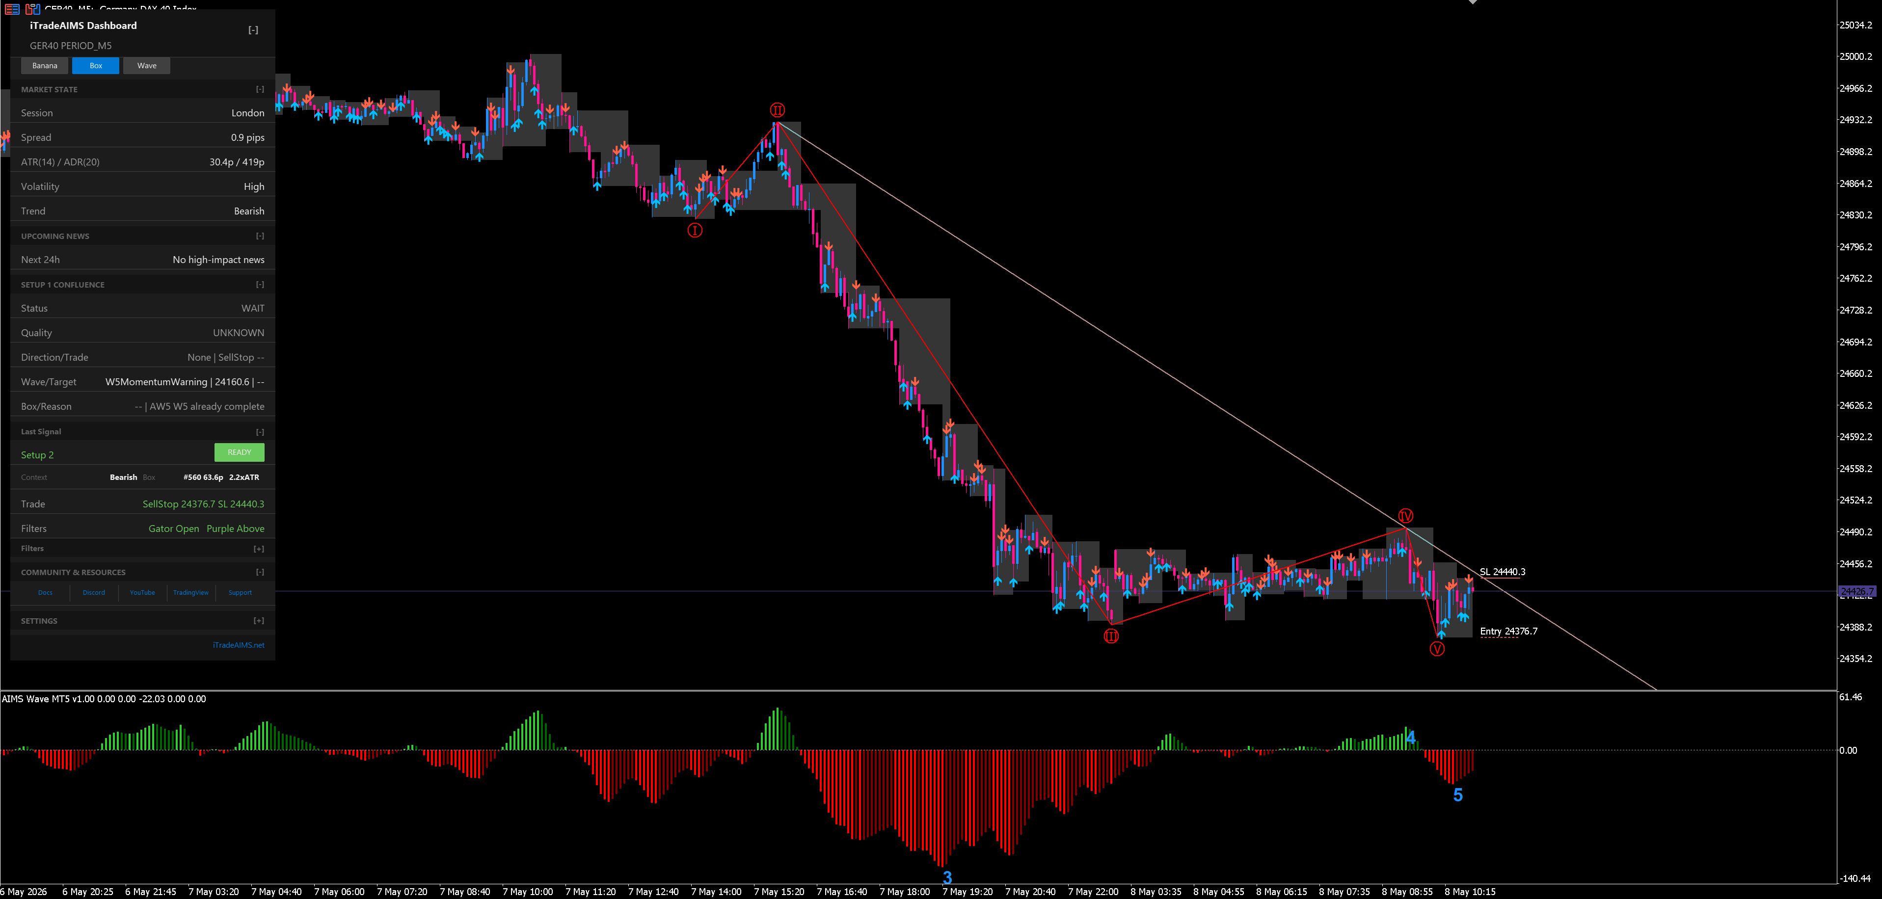Click the Quality UNKNOWN value
The width and height of the screenshot is (1882, 899).
[238, 333]
